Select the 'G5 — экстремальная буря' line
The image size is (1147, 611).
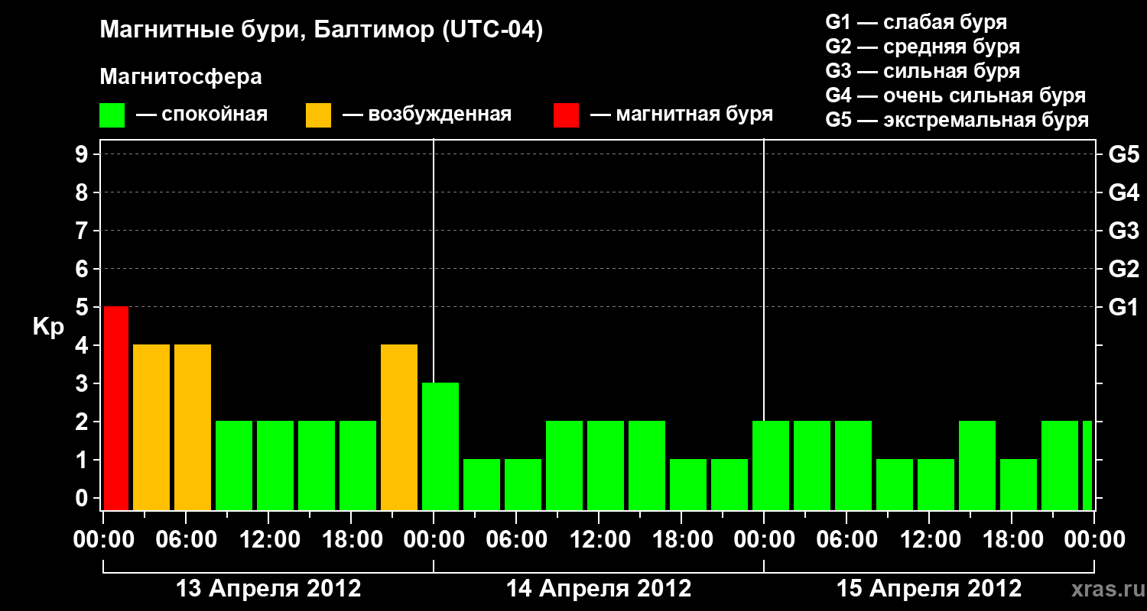pyautogui.click(x=957, y=120)
